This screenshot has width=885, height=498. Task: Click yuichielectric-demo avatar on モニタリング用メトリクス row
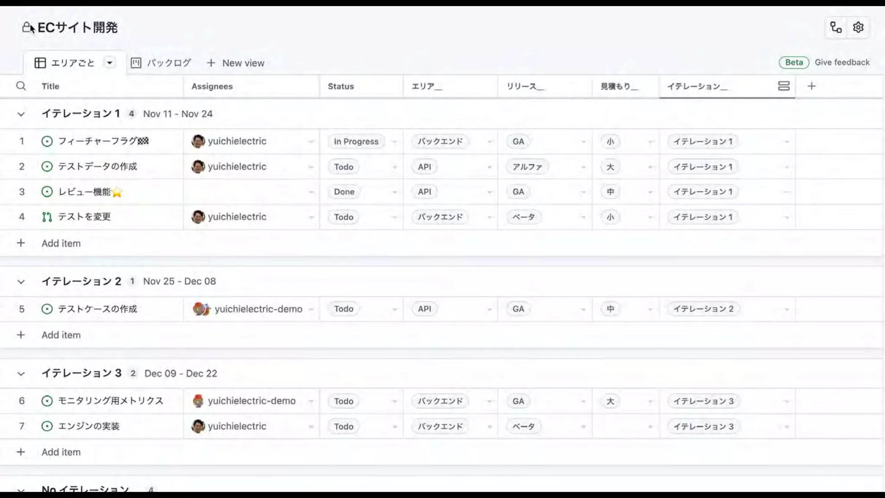[x=198, y=401]
